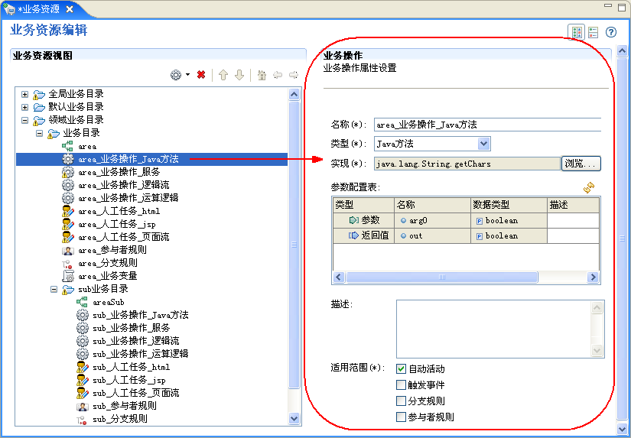Screen dimensions: 631x438
Task: Toggle the 自动活动 checkbox
Action: [402, 369]
